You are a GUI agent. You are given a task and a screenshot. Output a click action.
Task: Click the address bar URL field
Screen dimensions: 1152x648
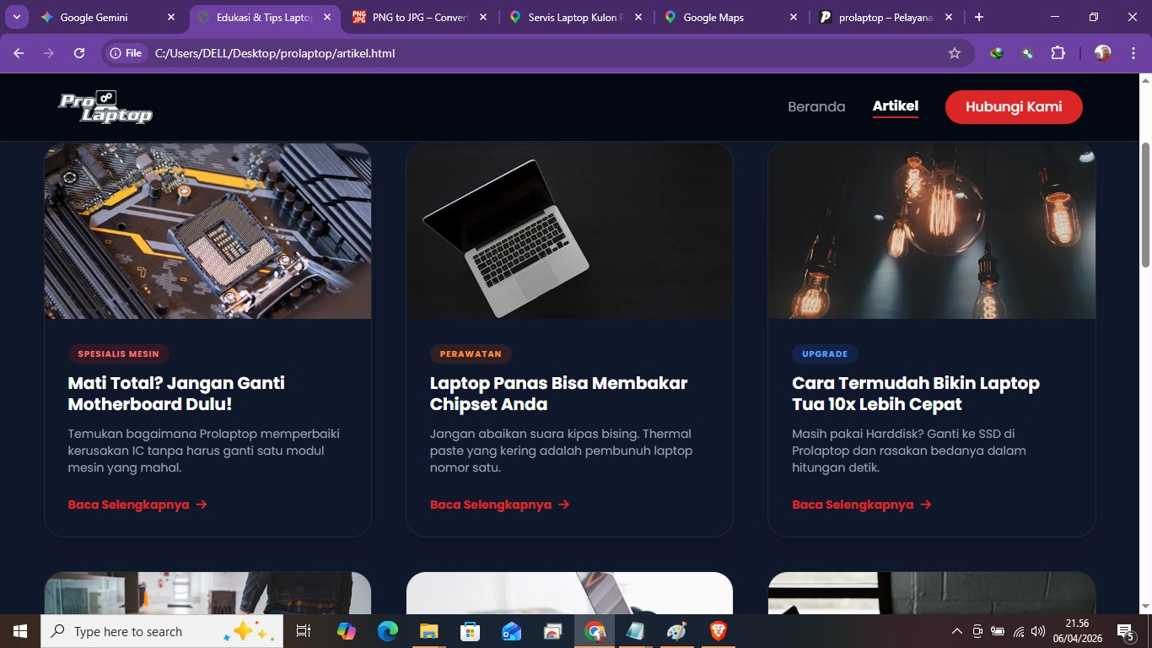[x=540, y=53]
